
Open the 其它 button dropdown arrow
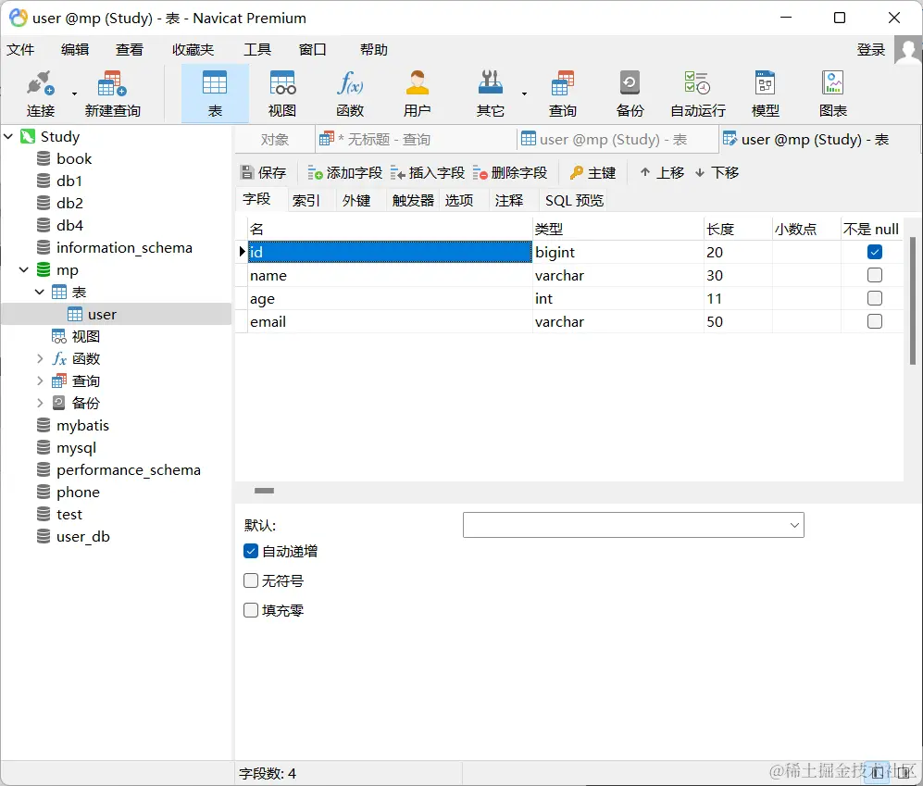click(524, 94)
